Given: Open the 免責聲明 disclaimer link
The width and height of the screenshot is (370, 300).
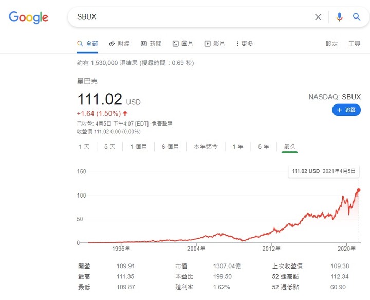Looking at the screenshot, I should pos(162,123).
